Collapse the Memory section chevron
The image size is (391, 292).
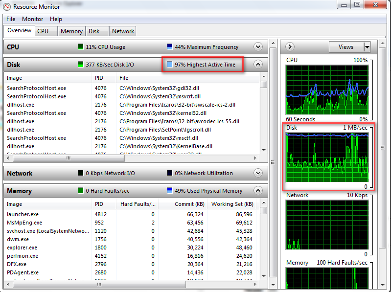(x=258, y=191)
